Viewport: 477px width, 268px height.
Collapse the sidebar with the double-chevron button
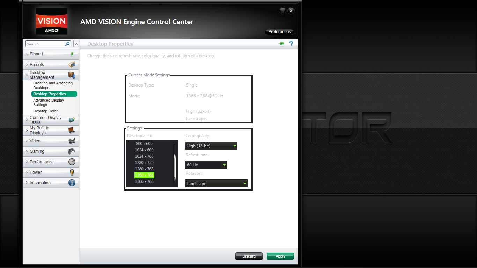click(x=76, y=43)
